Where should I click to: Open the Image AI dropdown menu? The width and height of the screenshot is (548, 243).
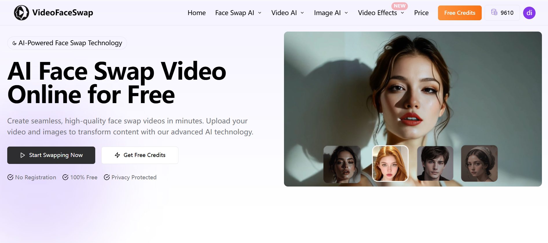(331, 13)
